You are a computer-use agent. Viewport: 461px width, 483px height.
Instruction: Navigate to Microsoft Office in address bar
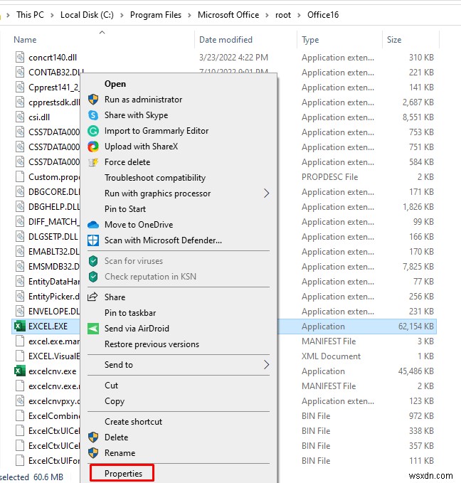(228, 15)
